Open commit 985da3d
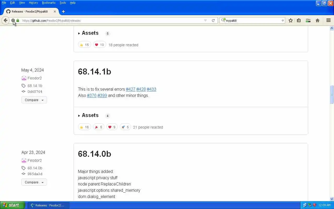The image size is (334, 209). pyautogui.click(x=35, y=174)
